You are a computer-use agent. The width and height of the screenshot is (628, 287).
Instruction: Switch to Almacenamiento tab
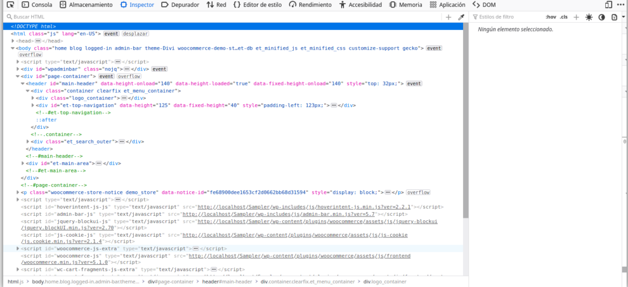click(x=86, y=5)
